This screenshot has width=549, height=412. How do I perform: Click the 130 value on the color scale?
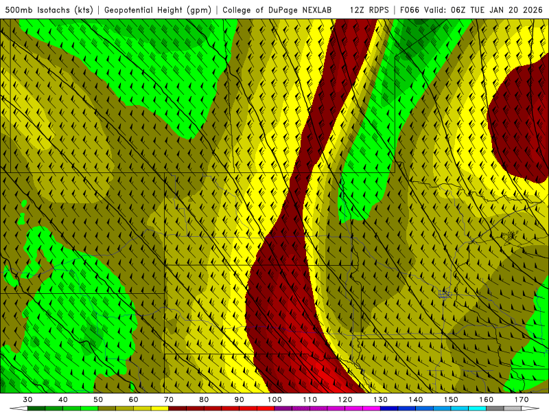pyautogui.click(x=381, y=400)
